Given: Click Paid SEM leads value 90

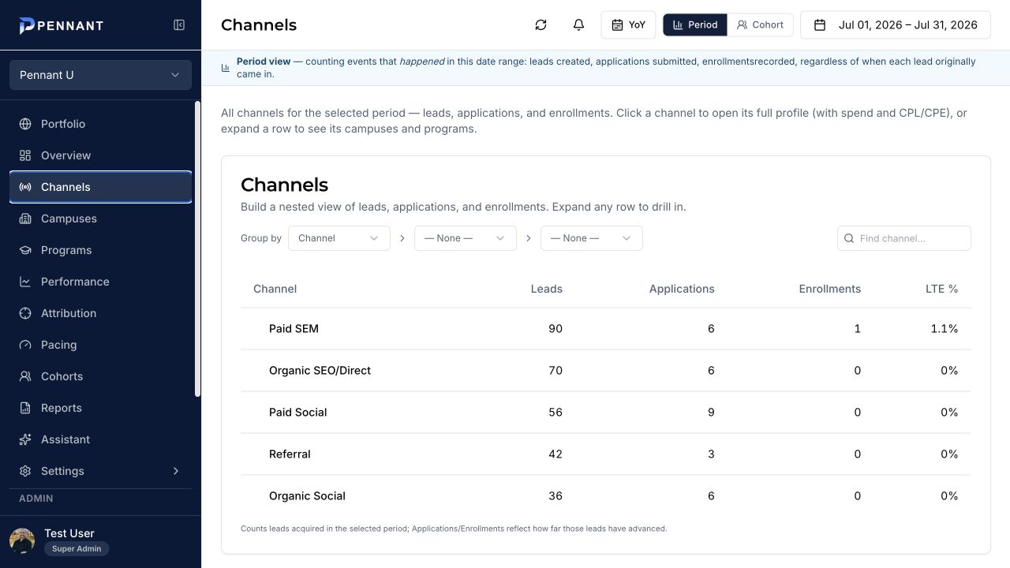Looking at the screenshot, I should pos(555,329).
